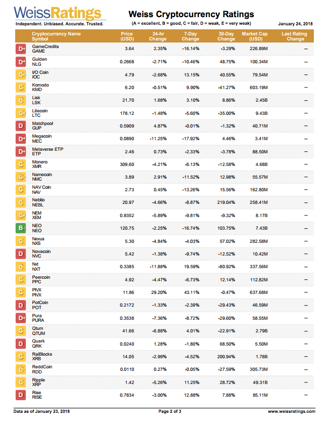329x426 pixels.
Task: Select the Market Cap (USD) column header
Action: point(255,36)
